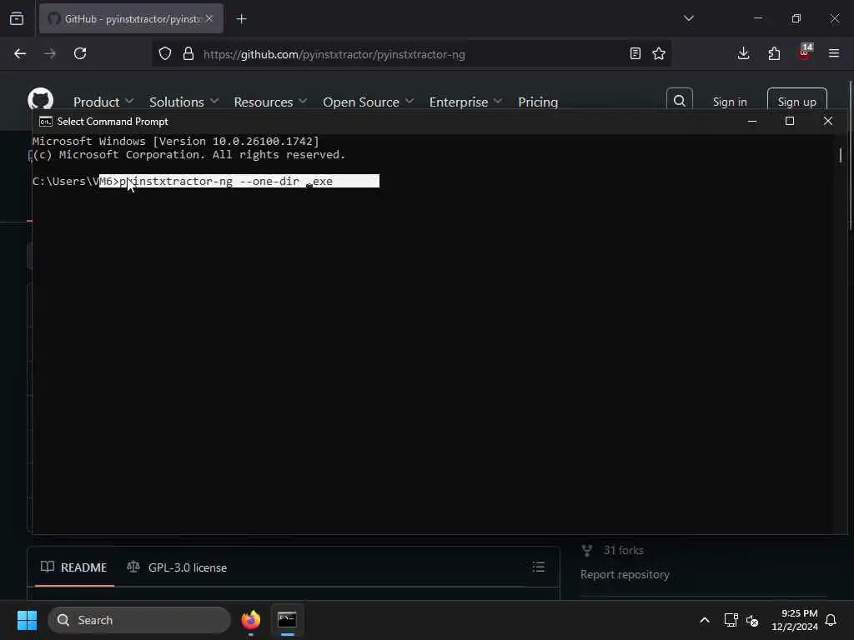Open the GPL-3.0 license tab
The image size is (854, 640).
pos(177,567)
